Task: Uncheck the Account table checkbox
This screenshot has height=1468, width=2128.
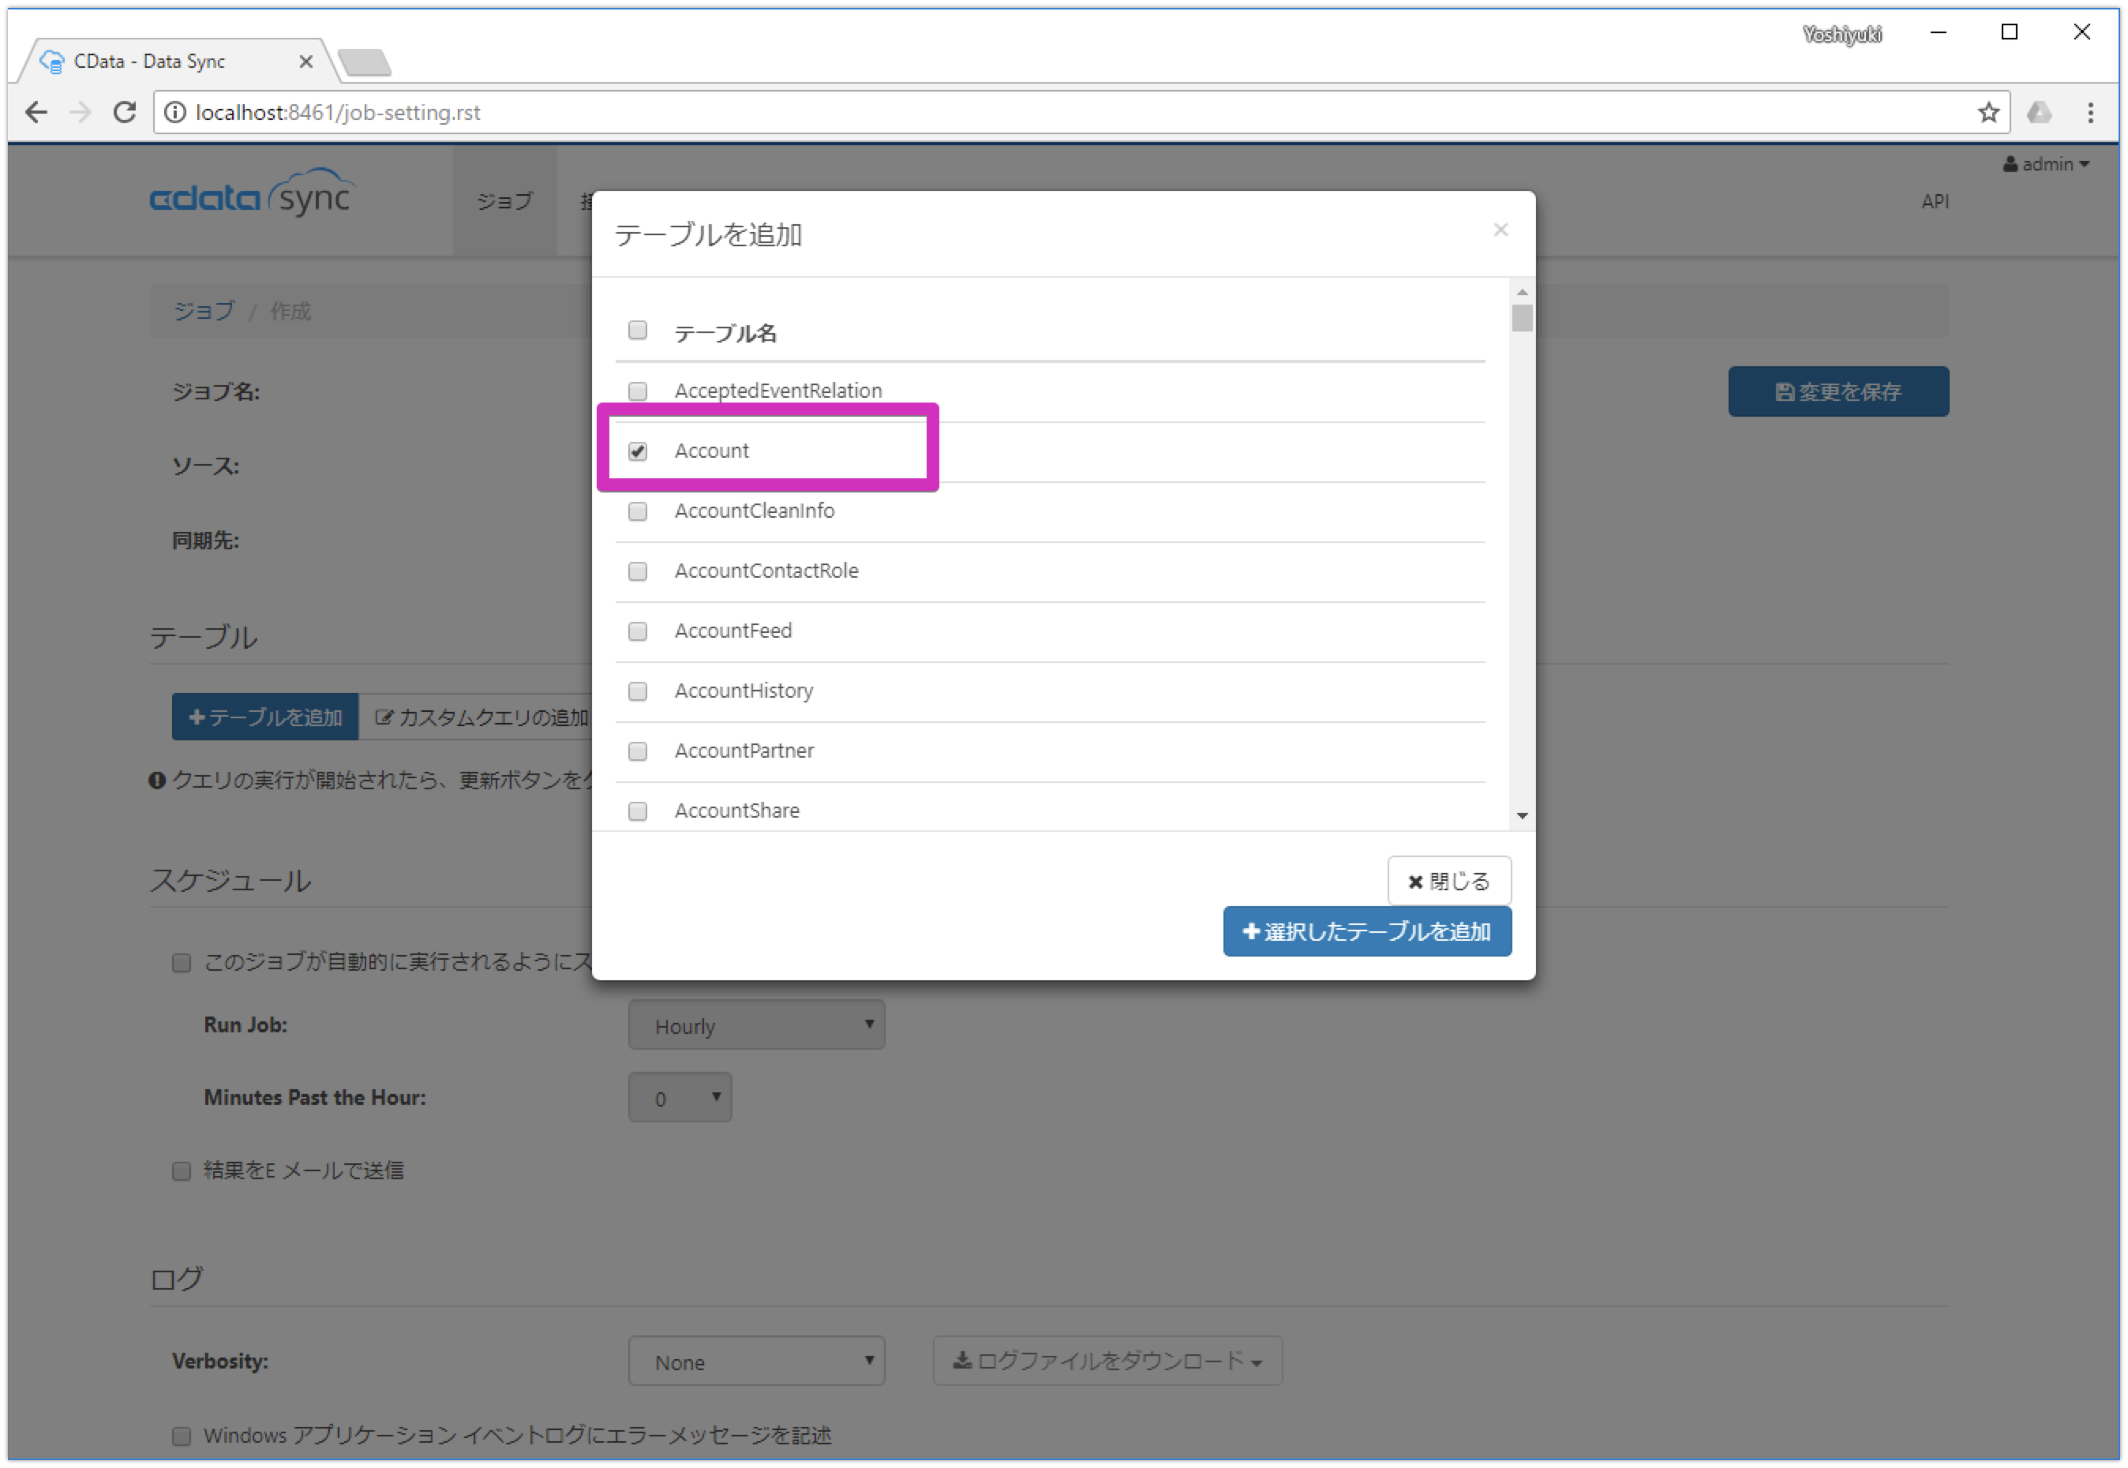Action: click(x=637, y=451)
